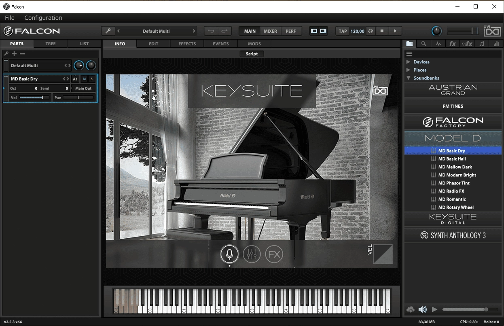Solo the MD Basic Dry part
This screenshot has height=326, width=504.
point(92,79)
